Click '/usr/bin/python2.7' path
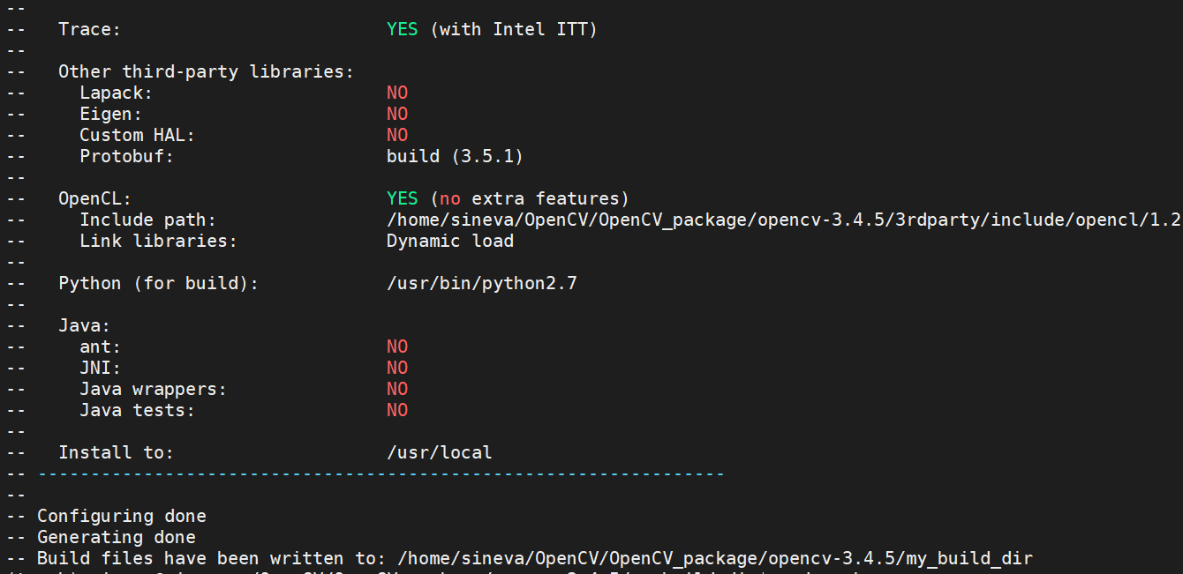 pos(482,283)
